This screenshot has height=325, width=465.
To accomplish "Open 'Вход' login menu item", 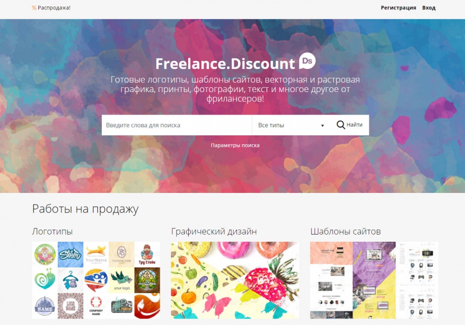I will coord(429,8).
